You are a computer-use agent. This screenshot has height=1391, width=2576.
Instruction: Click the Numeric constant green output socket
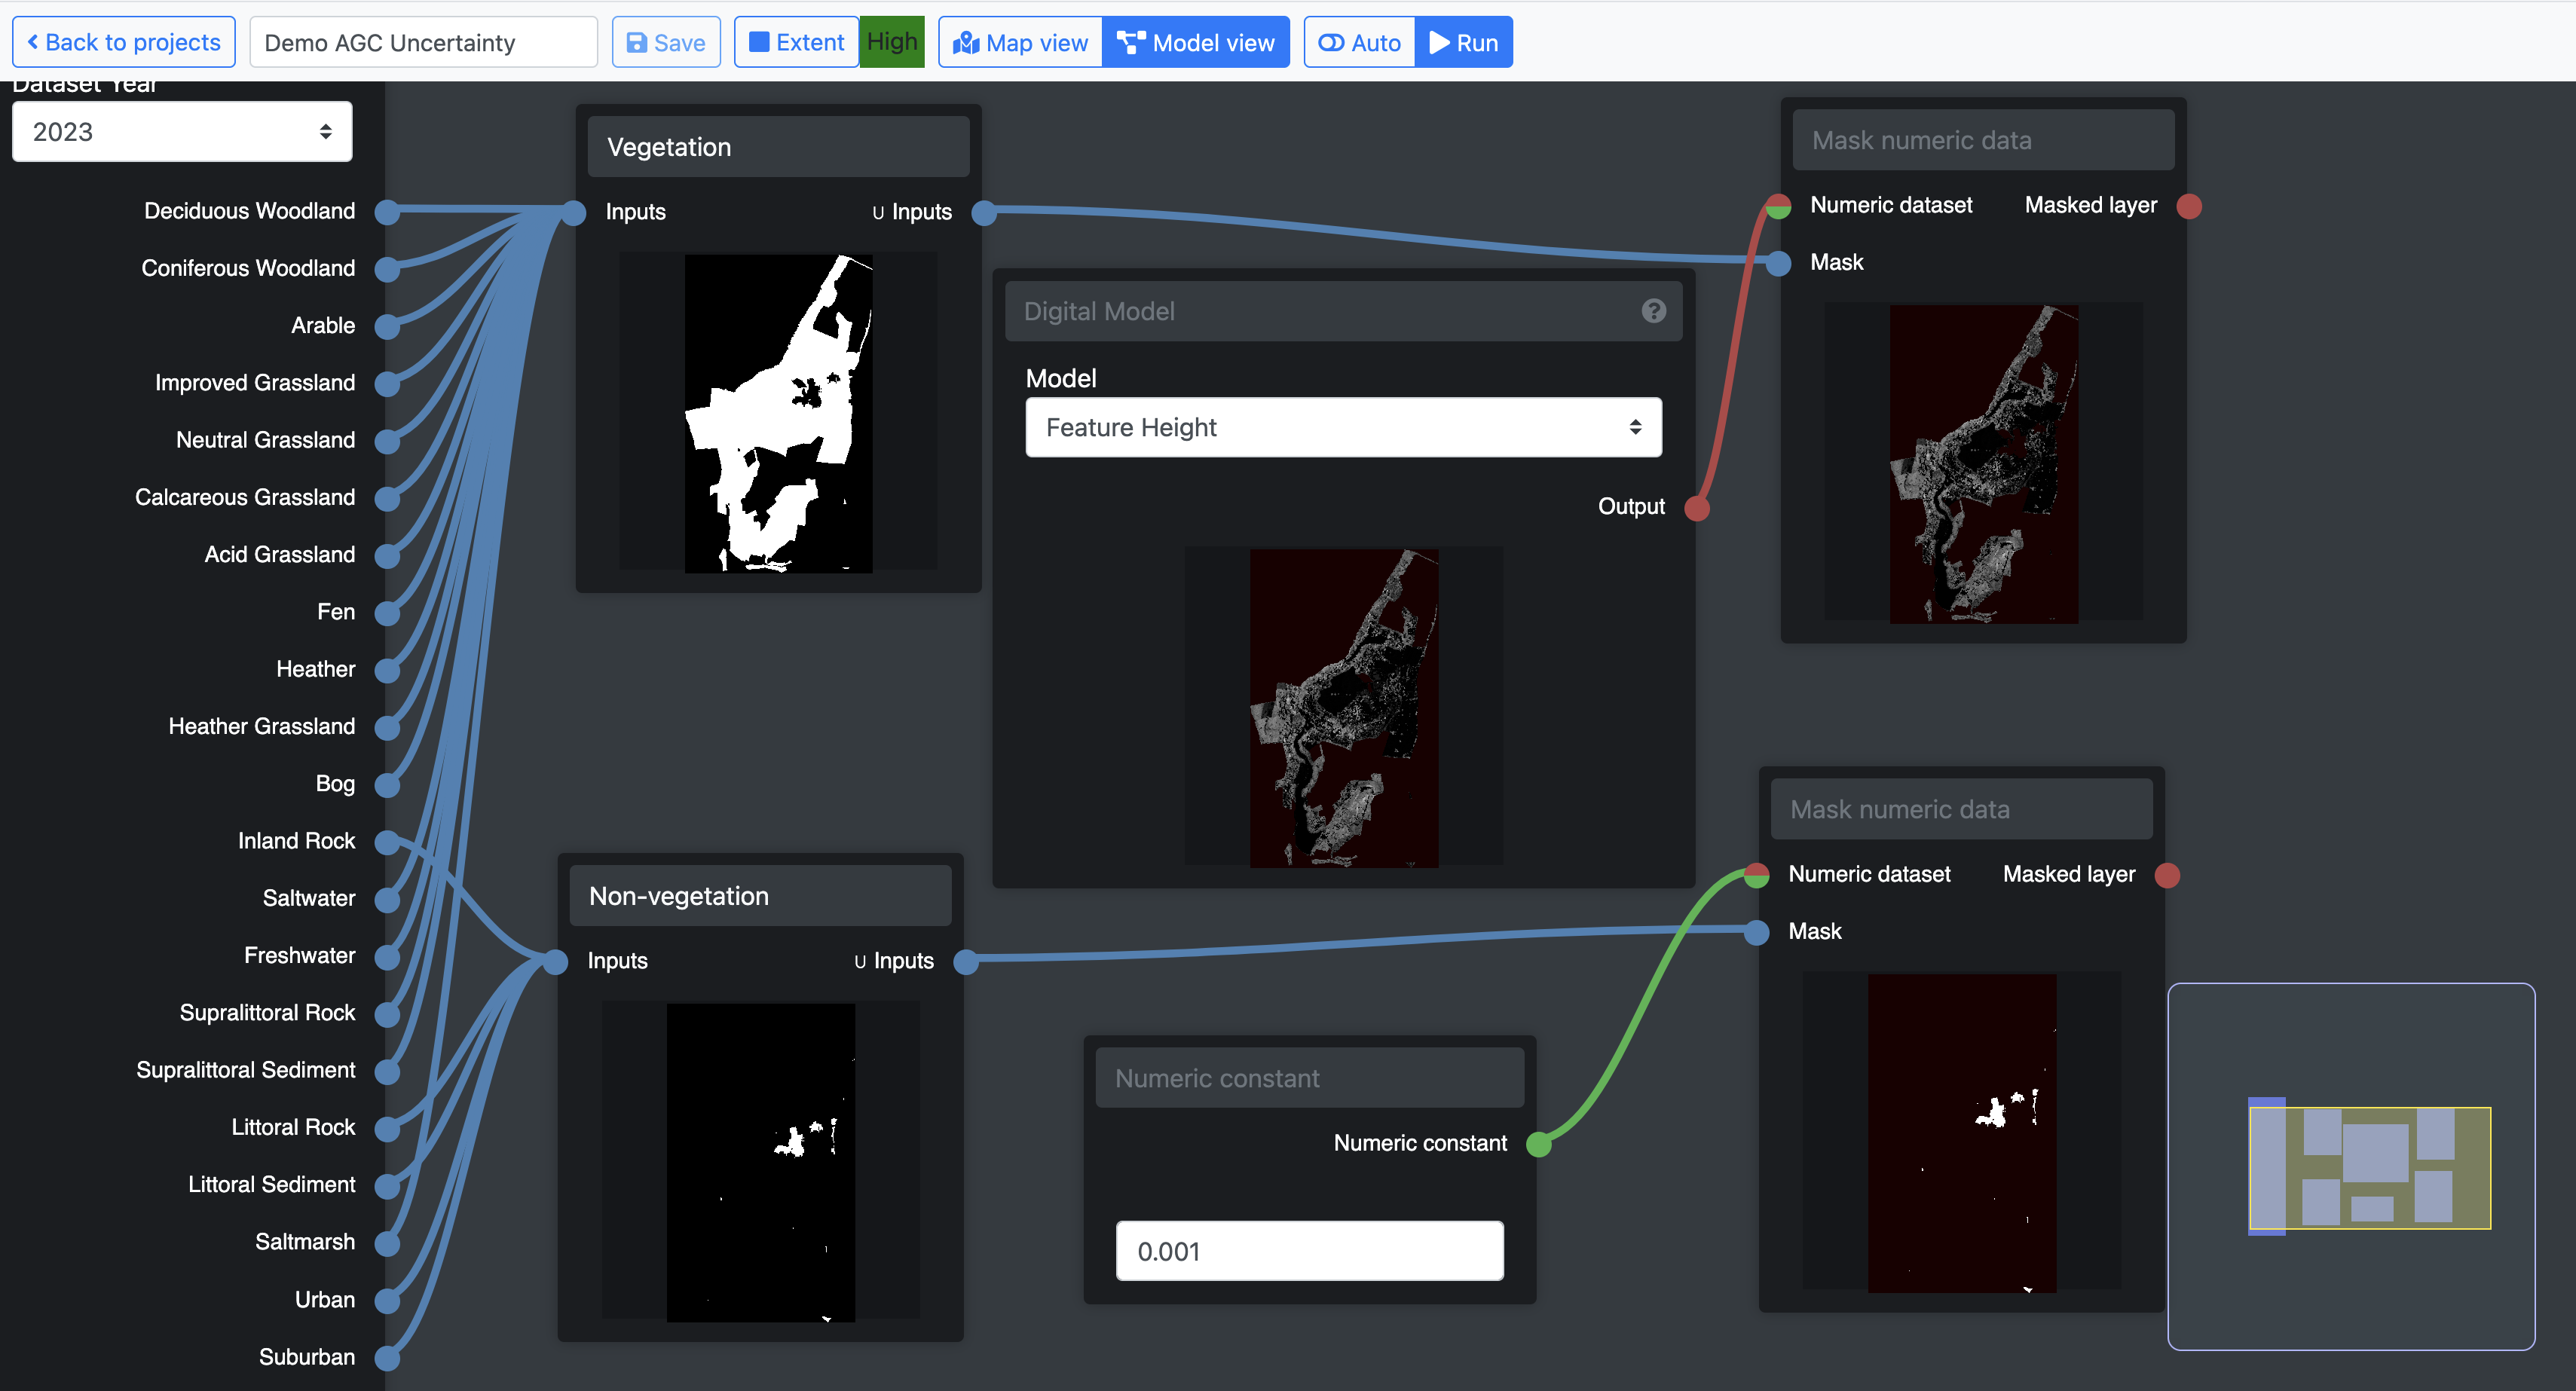pyautogui.click(x=1539, y=1144)
